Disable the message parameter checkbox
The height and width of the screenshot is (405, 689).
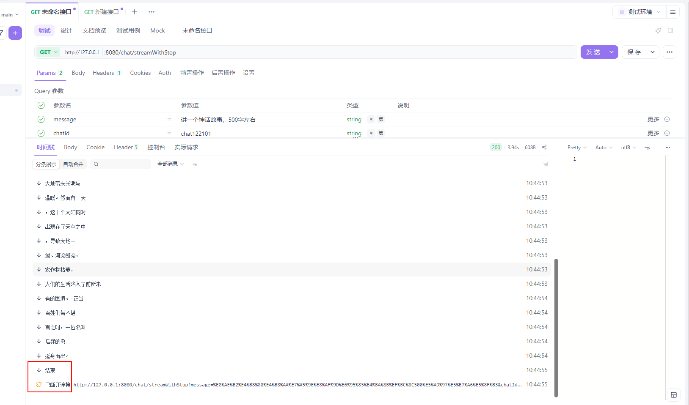(x=41, y=119)
